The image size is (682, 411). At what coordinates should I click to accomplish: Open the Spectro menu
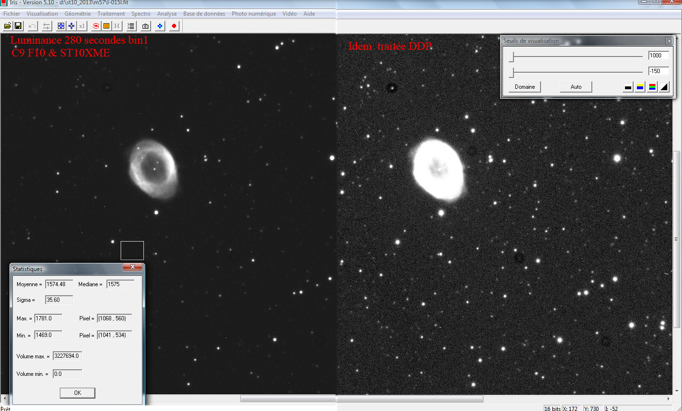pos(141,14)
